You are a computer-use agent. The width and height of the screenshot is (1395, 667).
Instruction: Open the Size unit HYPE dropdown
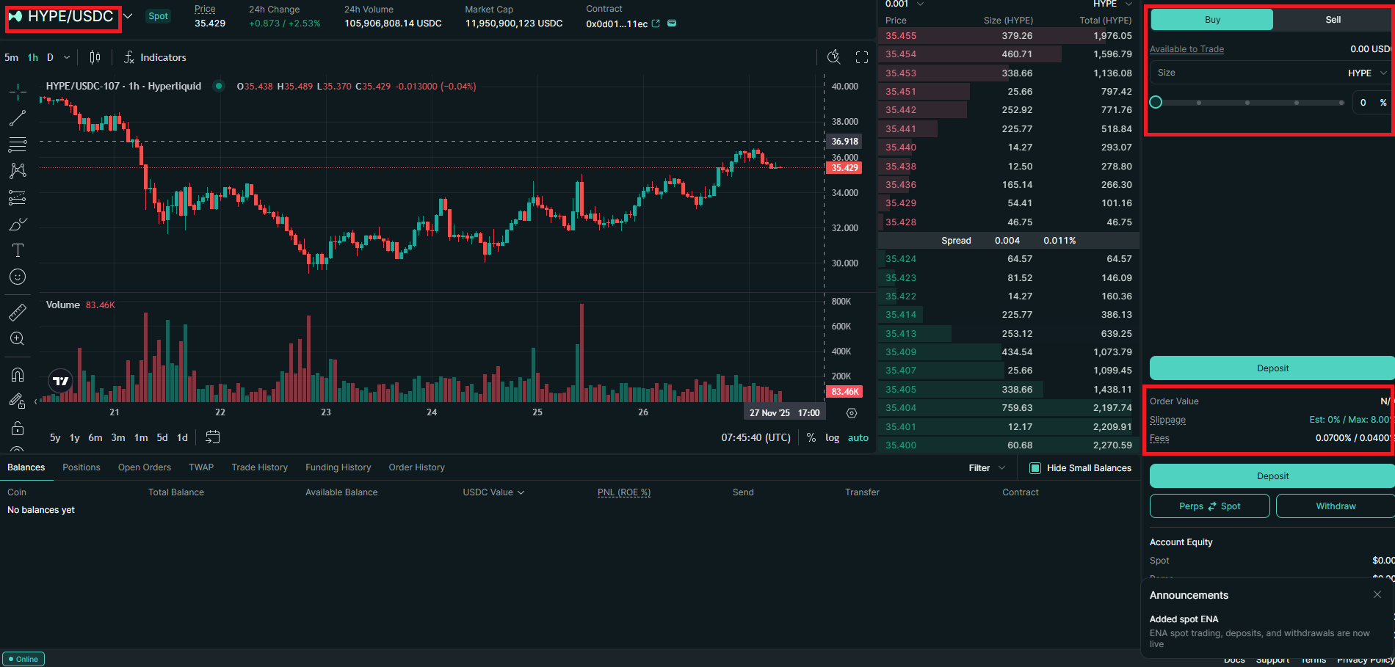coord(1367,73)
